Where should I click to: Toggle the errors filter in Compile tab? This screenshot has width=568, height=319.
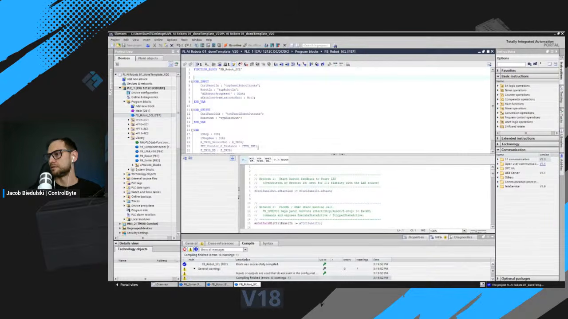185,249
